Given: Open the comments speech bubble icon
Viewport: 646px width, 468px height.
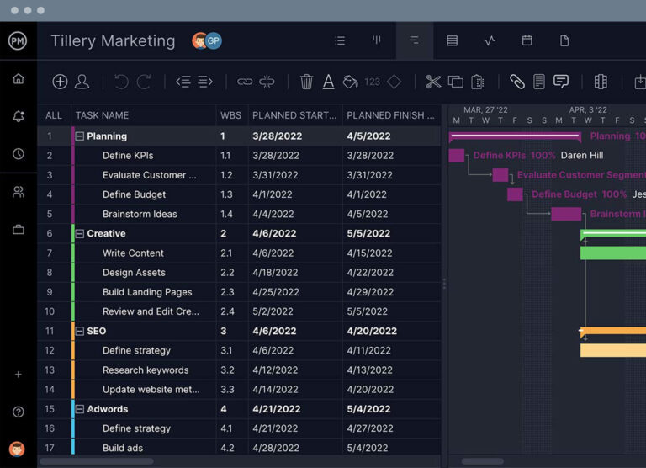Looking at the screenshot, I should pos(561,82).
